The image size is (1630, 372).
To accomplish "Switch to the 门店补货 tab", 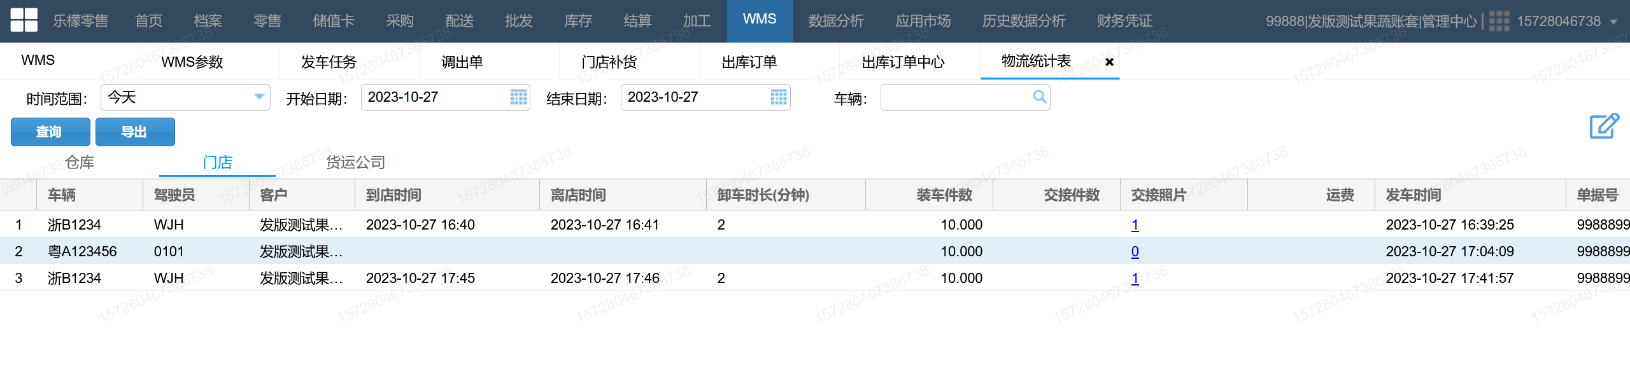I will (x=609, y=62).
